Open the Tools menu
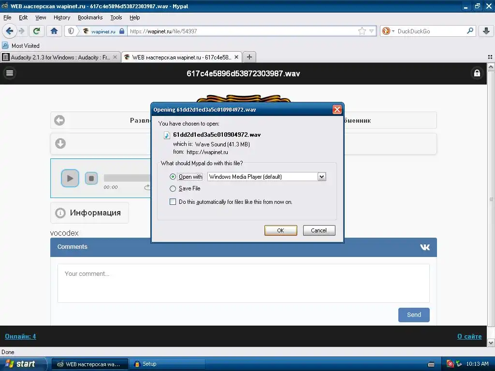 point(116,17)
